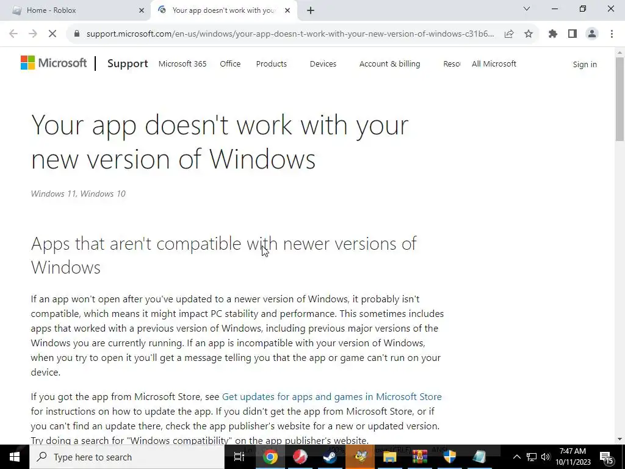Click Sign in

click(x=585, y=64)
